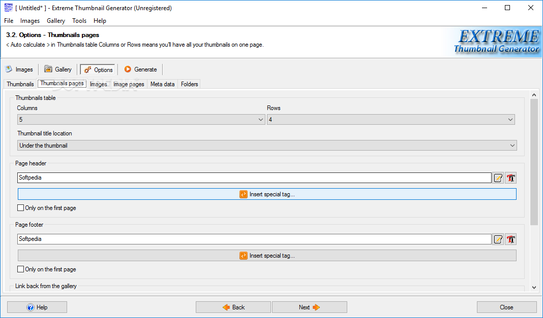
Task: Open the File menu
Action: click(x=9, y=21)
